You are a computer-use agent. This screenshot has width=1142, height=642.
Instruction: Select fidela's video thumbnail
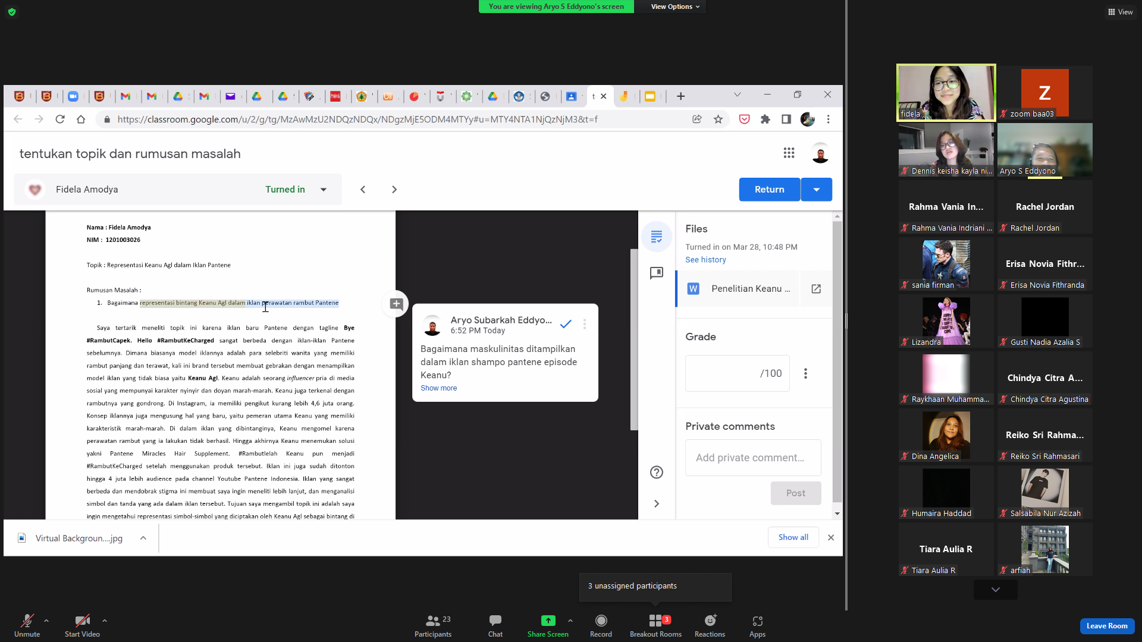coord(946,93)
